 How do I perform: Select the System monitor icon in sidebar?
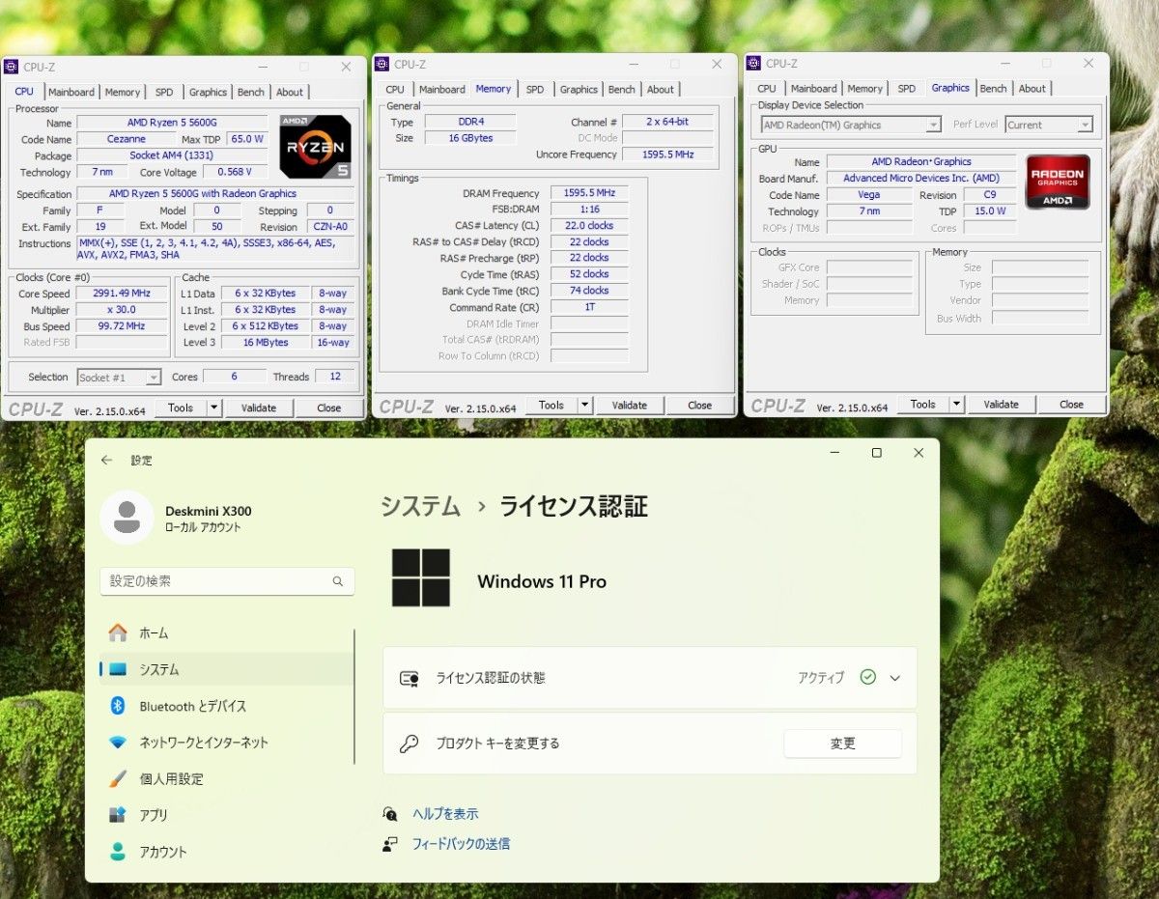point(118,669)
